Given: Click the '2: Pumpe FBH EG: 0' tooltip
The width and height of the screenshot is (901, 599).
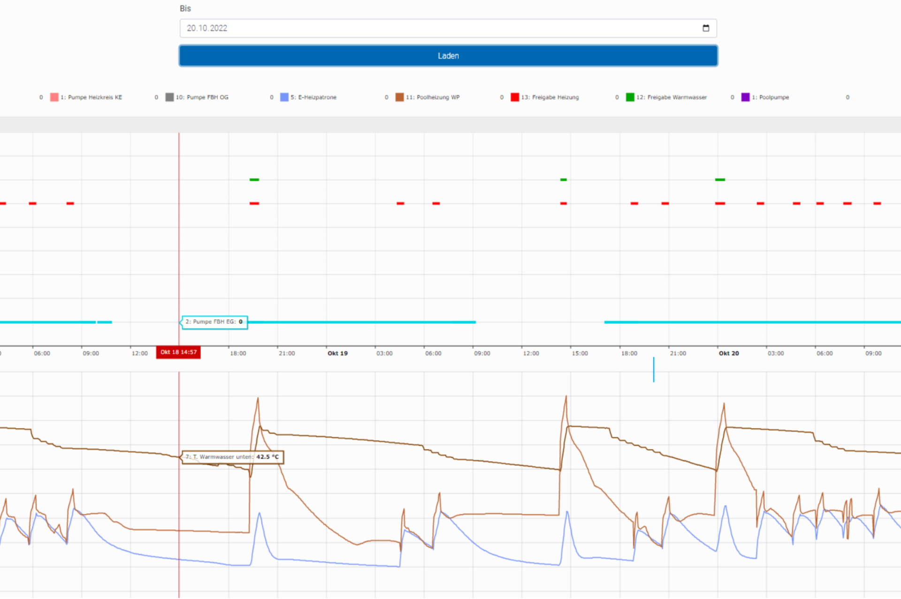Looking at the screenshot, I should click(214, 322).
